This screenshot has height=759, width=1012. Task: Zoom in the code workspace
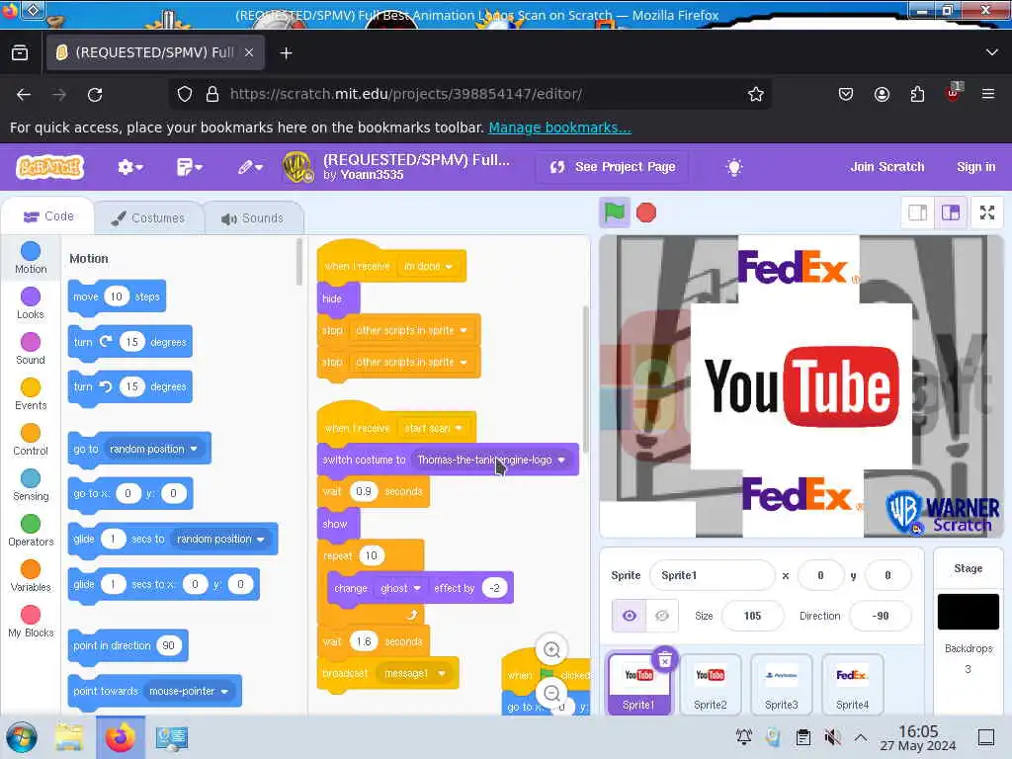[x=551, y=650]
